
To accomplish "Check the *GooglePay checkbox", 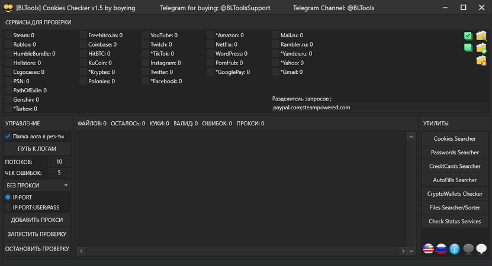I will click(x=210, y=72).
